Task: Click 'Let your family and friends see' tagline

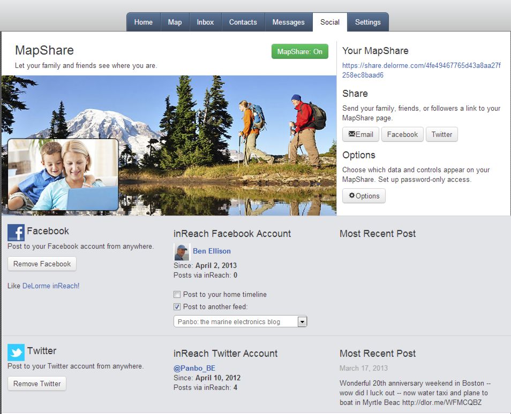Action: pyautogui.click(x=86, y=65)
